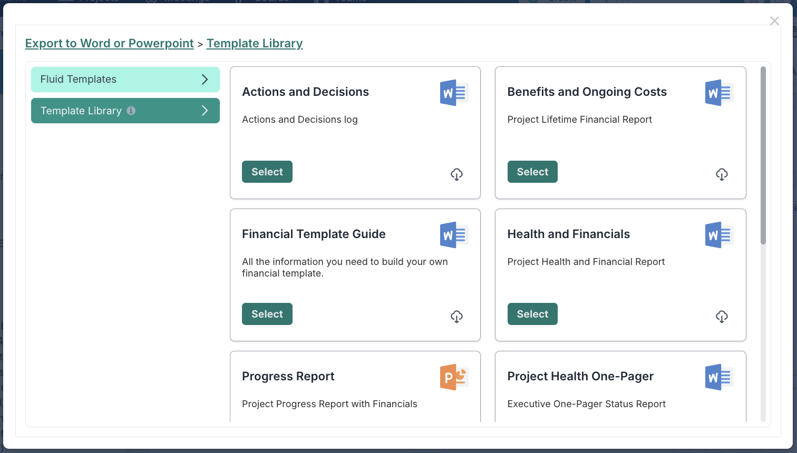This screenshot has width=797, height=453.
Task: Download the Actions and Decisions template
Action: [x=456, y=174]
